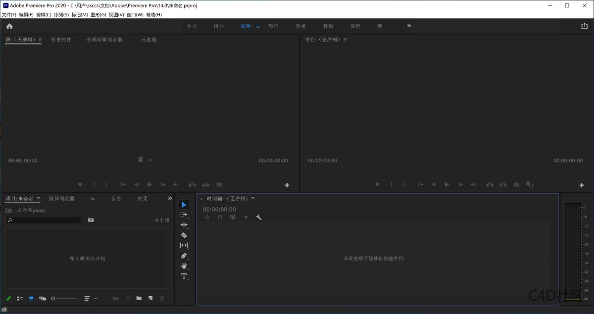The image size is (594, 314).
Task: Click Program monitor Export Frame camera
Action: (x=516, y=184)
